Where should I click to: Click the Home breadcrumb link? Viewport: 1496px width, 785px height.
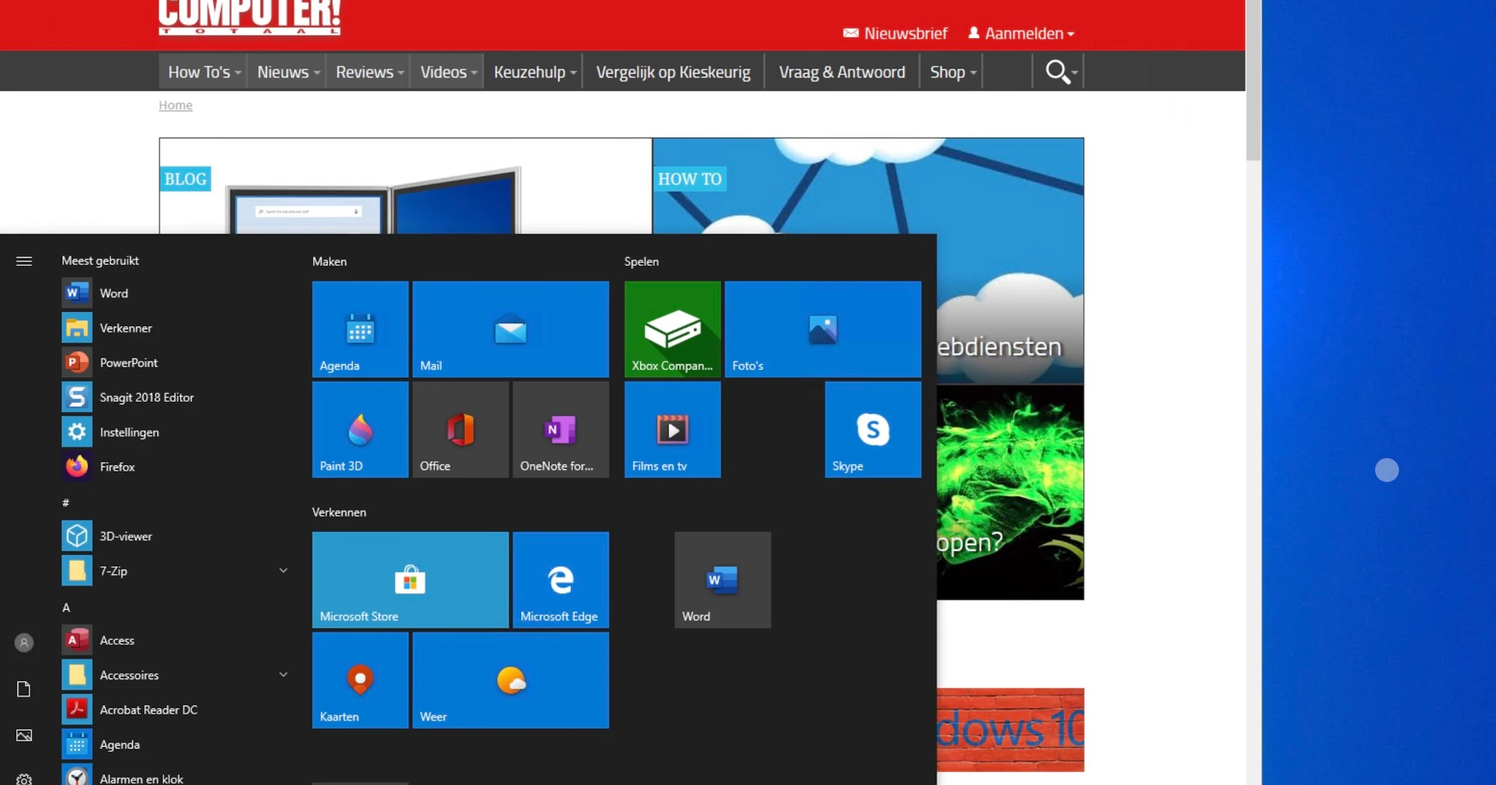175,105
